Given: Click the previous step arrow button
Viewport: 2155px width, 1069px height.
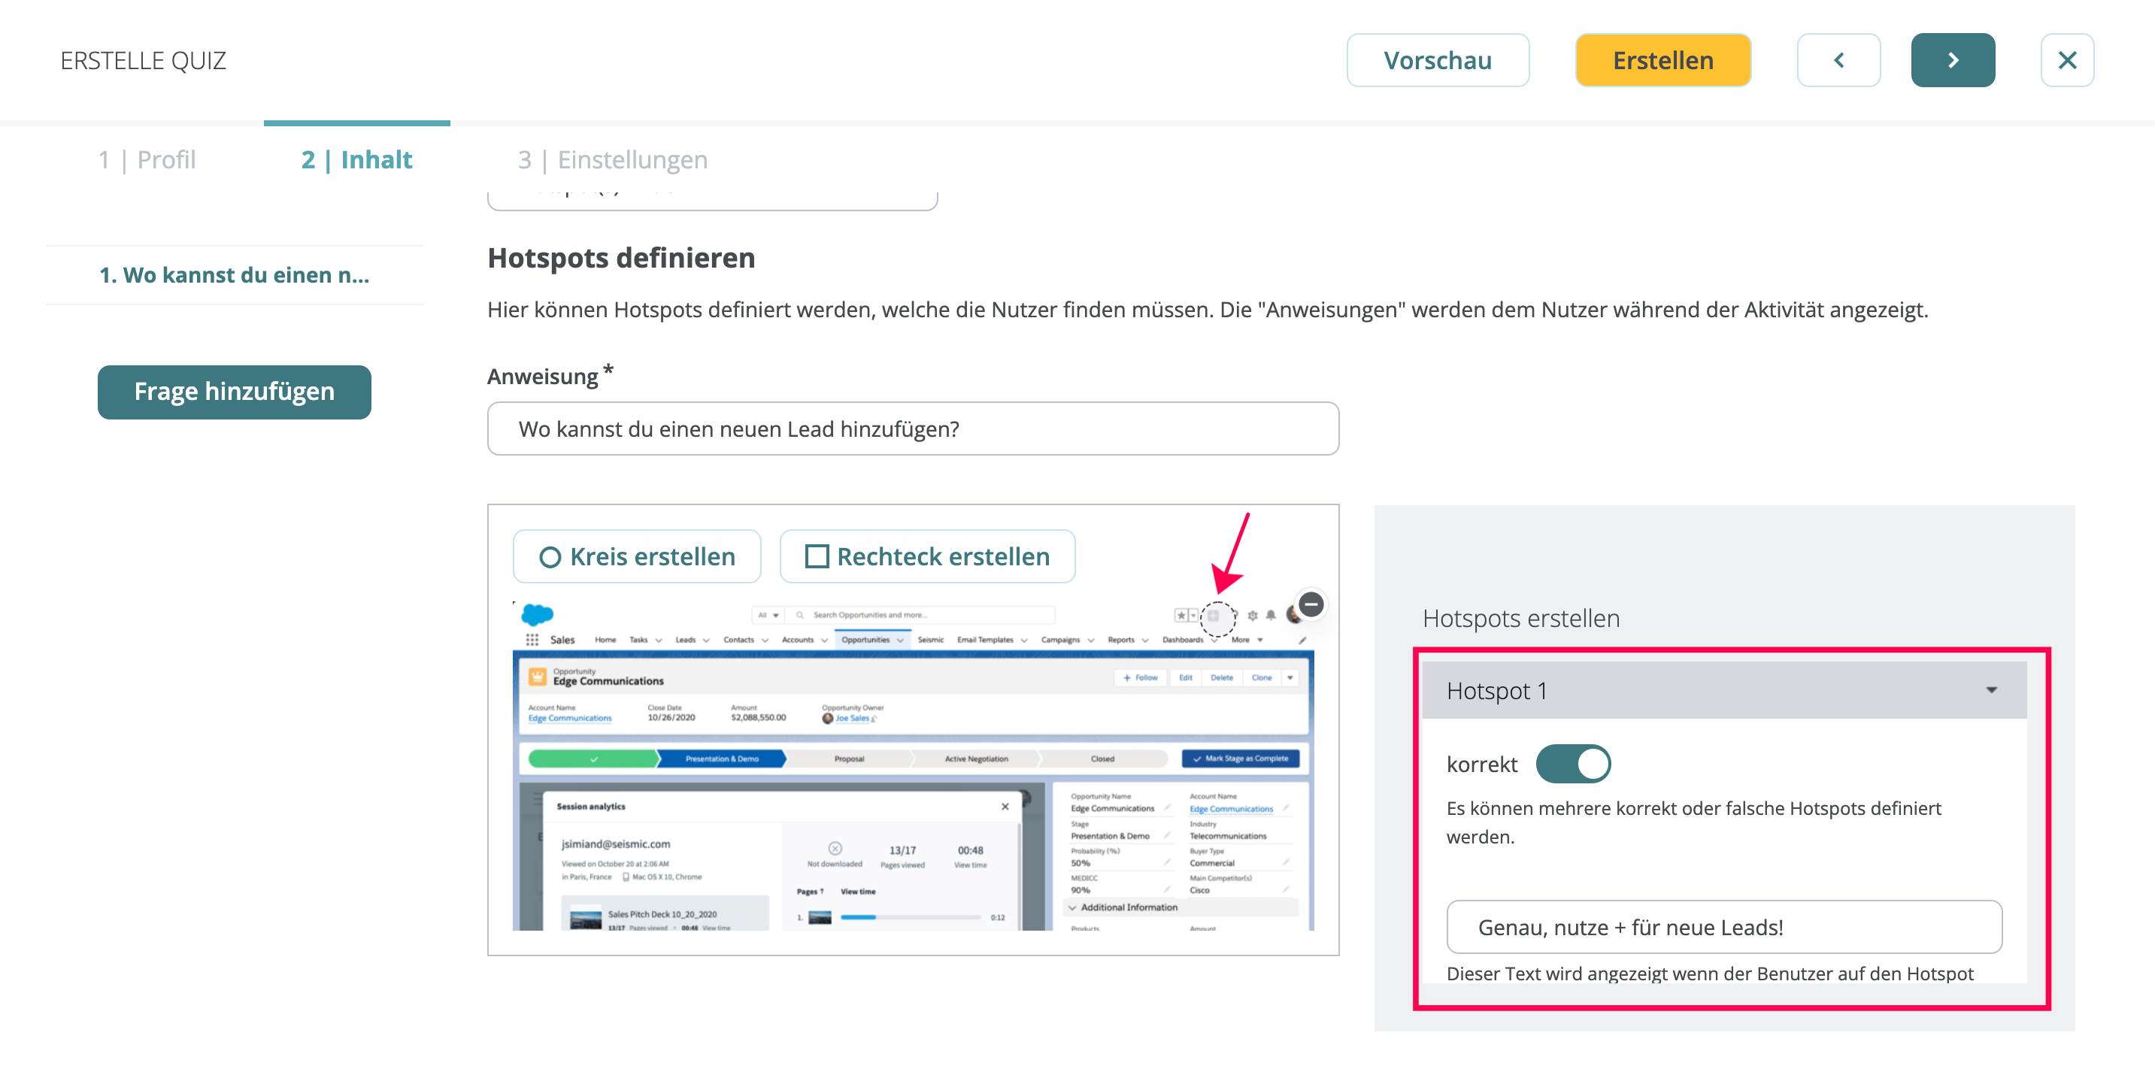Looking at the screenshot, I should click(1838, 60).
